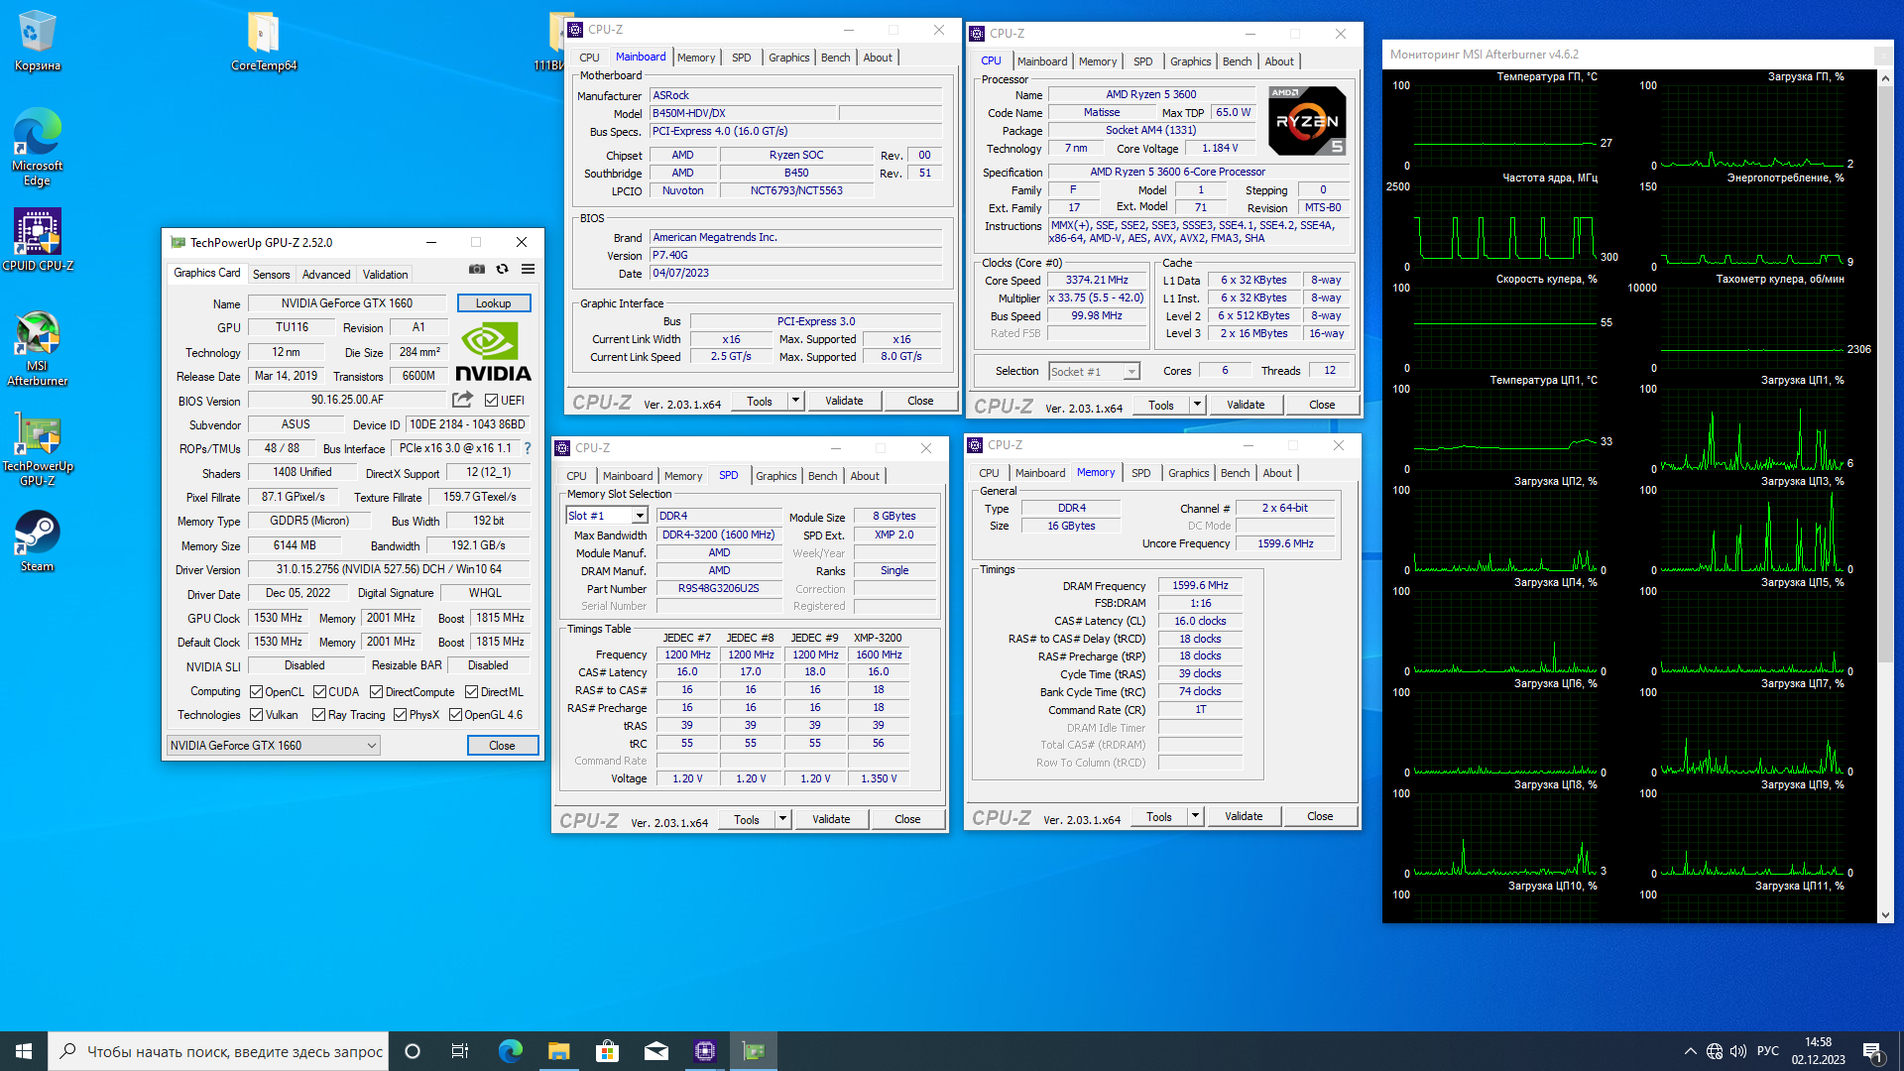
Task: Toggle the Ray Tracing checkbox
Action: coord(318,715)
